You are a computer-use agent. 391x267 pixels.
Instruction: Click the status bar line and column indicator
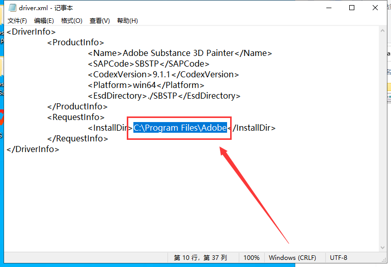coord(201,257)
